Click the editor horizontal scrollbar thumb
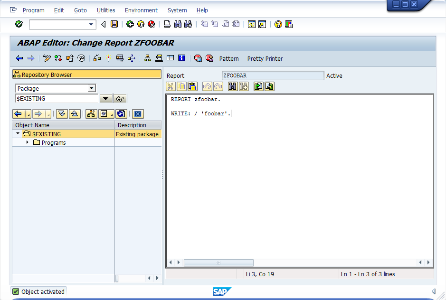 click(218, 262)
